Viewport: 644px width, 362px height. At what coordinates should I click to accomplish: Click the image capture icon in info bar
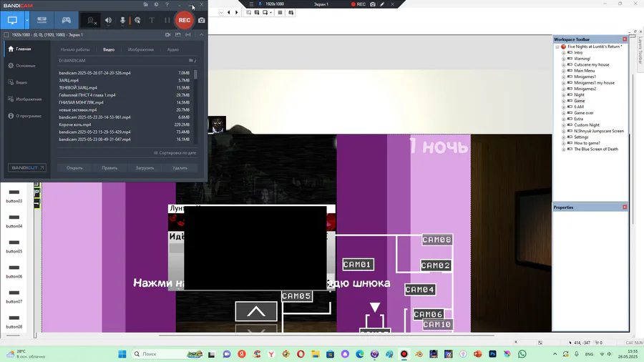(178, 35)
